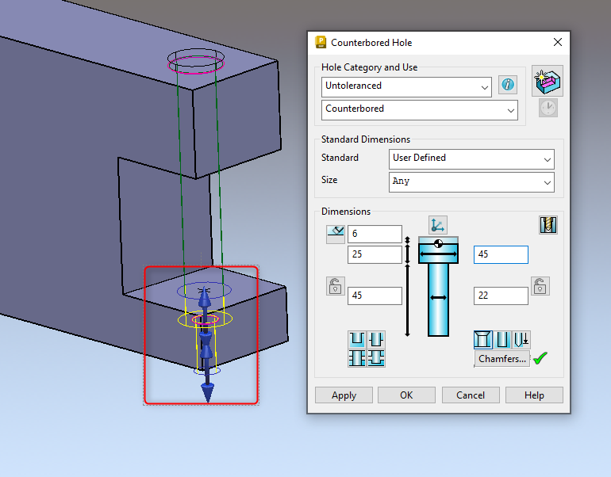The width and height of the screenshot is (611, 477).
Task: Click the counterbore diameter field showing 45
Action: [501, 254]
